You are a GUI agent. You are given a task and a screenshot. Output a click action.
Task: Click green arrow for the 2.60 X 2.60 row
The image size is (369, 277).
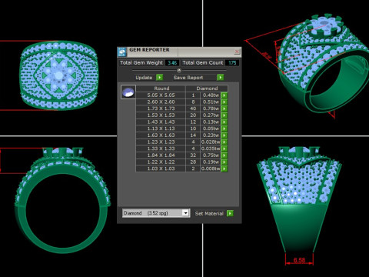(224, 102)
